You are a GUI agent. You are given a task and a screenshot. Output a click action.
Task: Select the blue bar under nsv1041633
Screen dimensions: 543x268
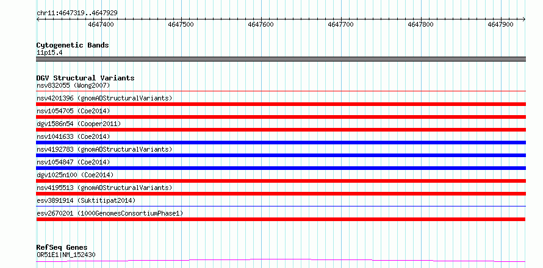[x=281, y=143]
